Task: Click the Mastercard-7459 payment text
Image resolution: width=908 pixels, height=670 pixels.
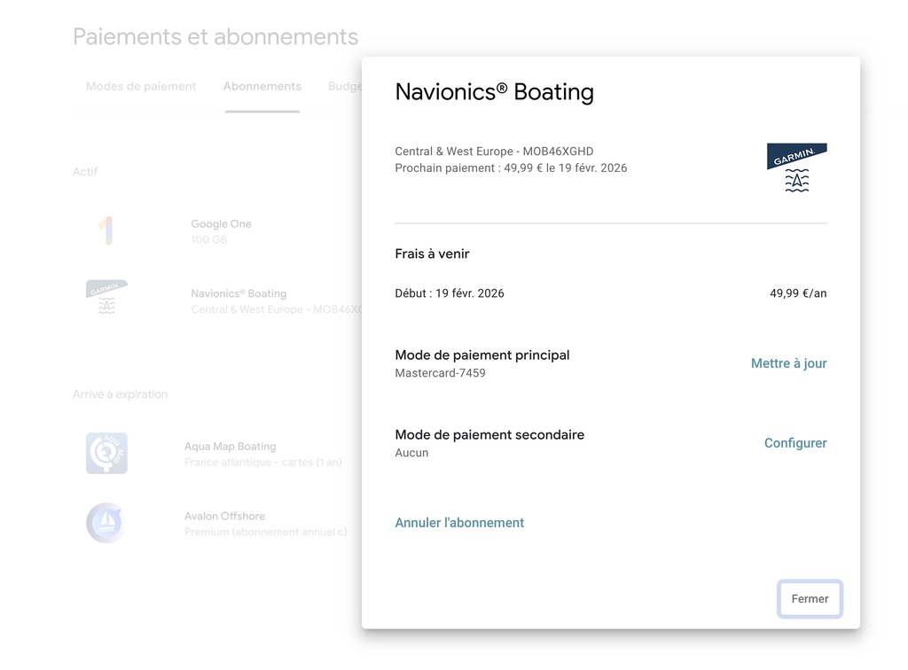Action: click(x=440, y=373)
